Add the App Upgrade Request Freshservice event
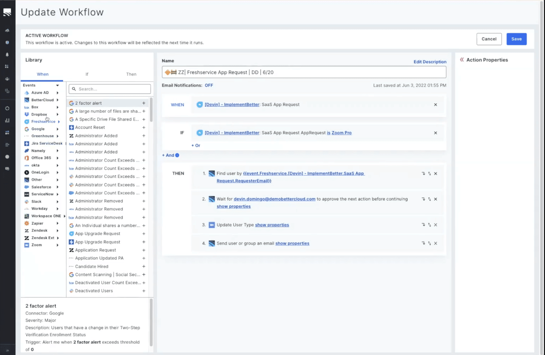Image resolution: width=545 pixels, height=355 pixels. click(144, 234)
